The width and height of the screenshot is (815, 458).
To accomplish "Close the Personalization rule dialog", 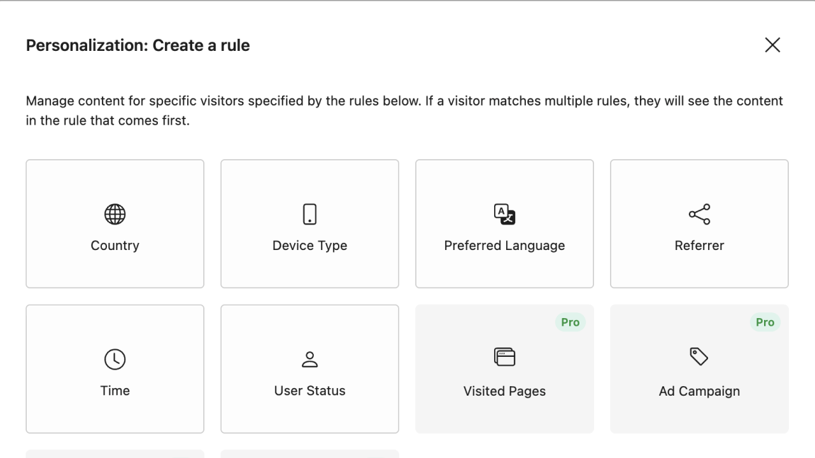I will [x=772, y=45].
